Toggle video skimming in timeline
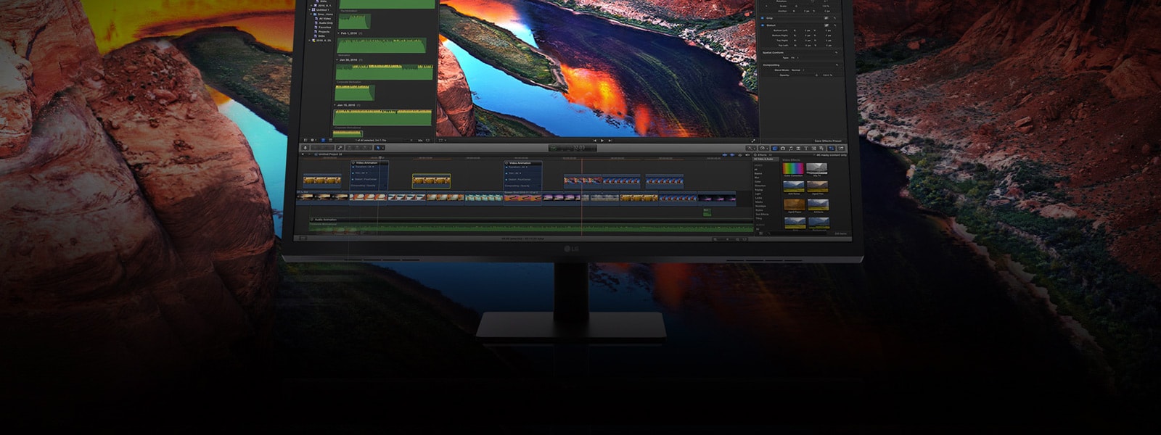The width and height of the screenshot is (1161, 435). click(725, 155)
